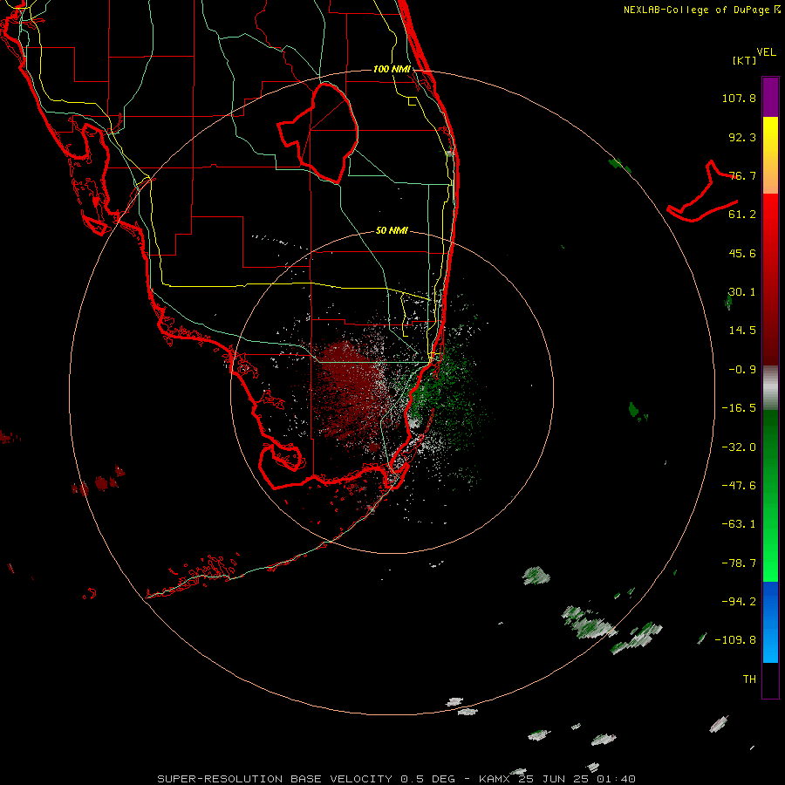
Task: Click the 14.5 velocity legend value
Action: click(x=742, y=331)
